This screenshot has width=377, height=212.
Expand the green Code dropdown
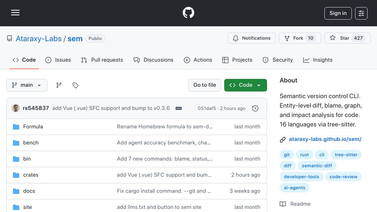[245, 85]
